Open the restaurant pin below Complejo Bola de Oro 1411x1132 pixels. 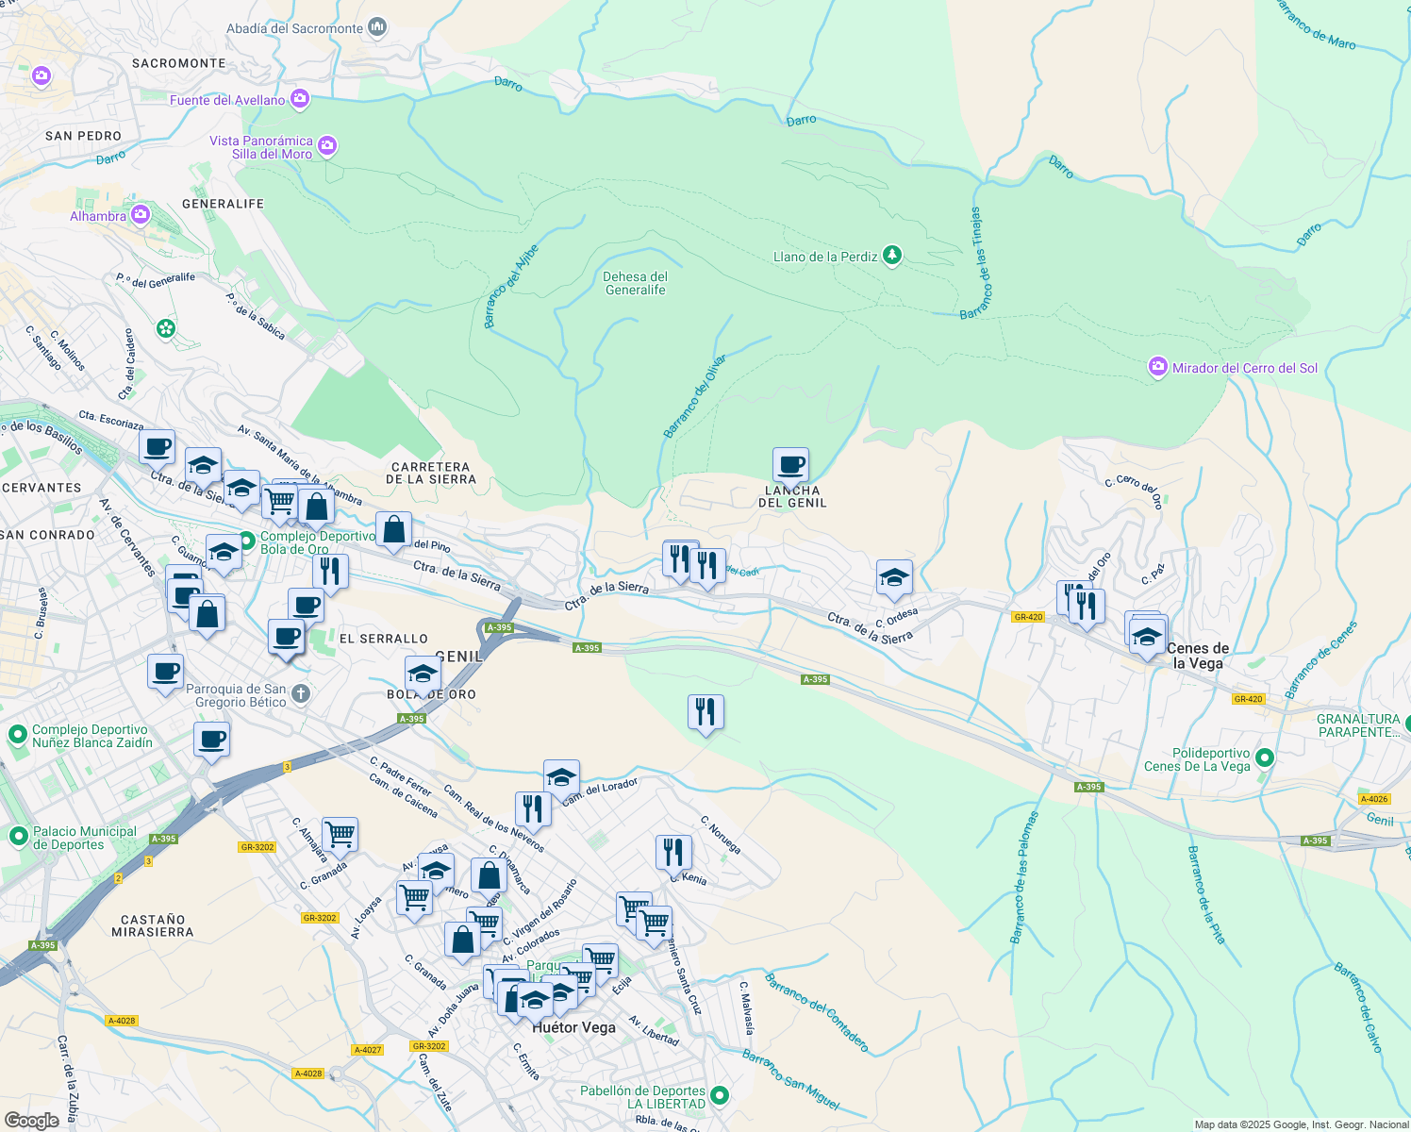click(330, 574)
